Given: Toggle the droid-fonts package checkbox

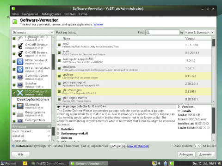Looking at the screenshot, I should point(59,68).
